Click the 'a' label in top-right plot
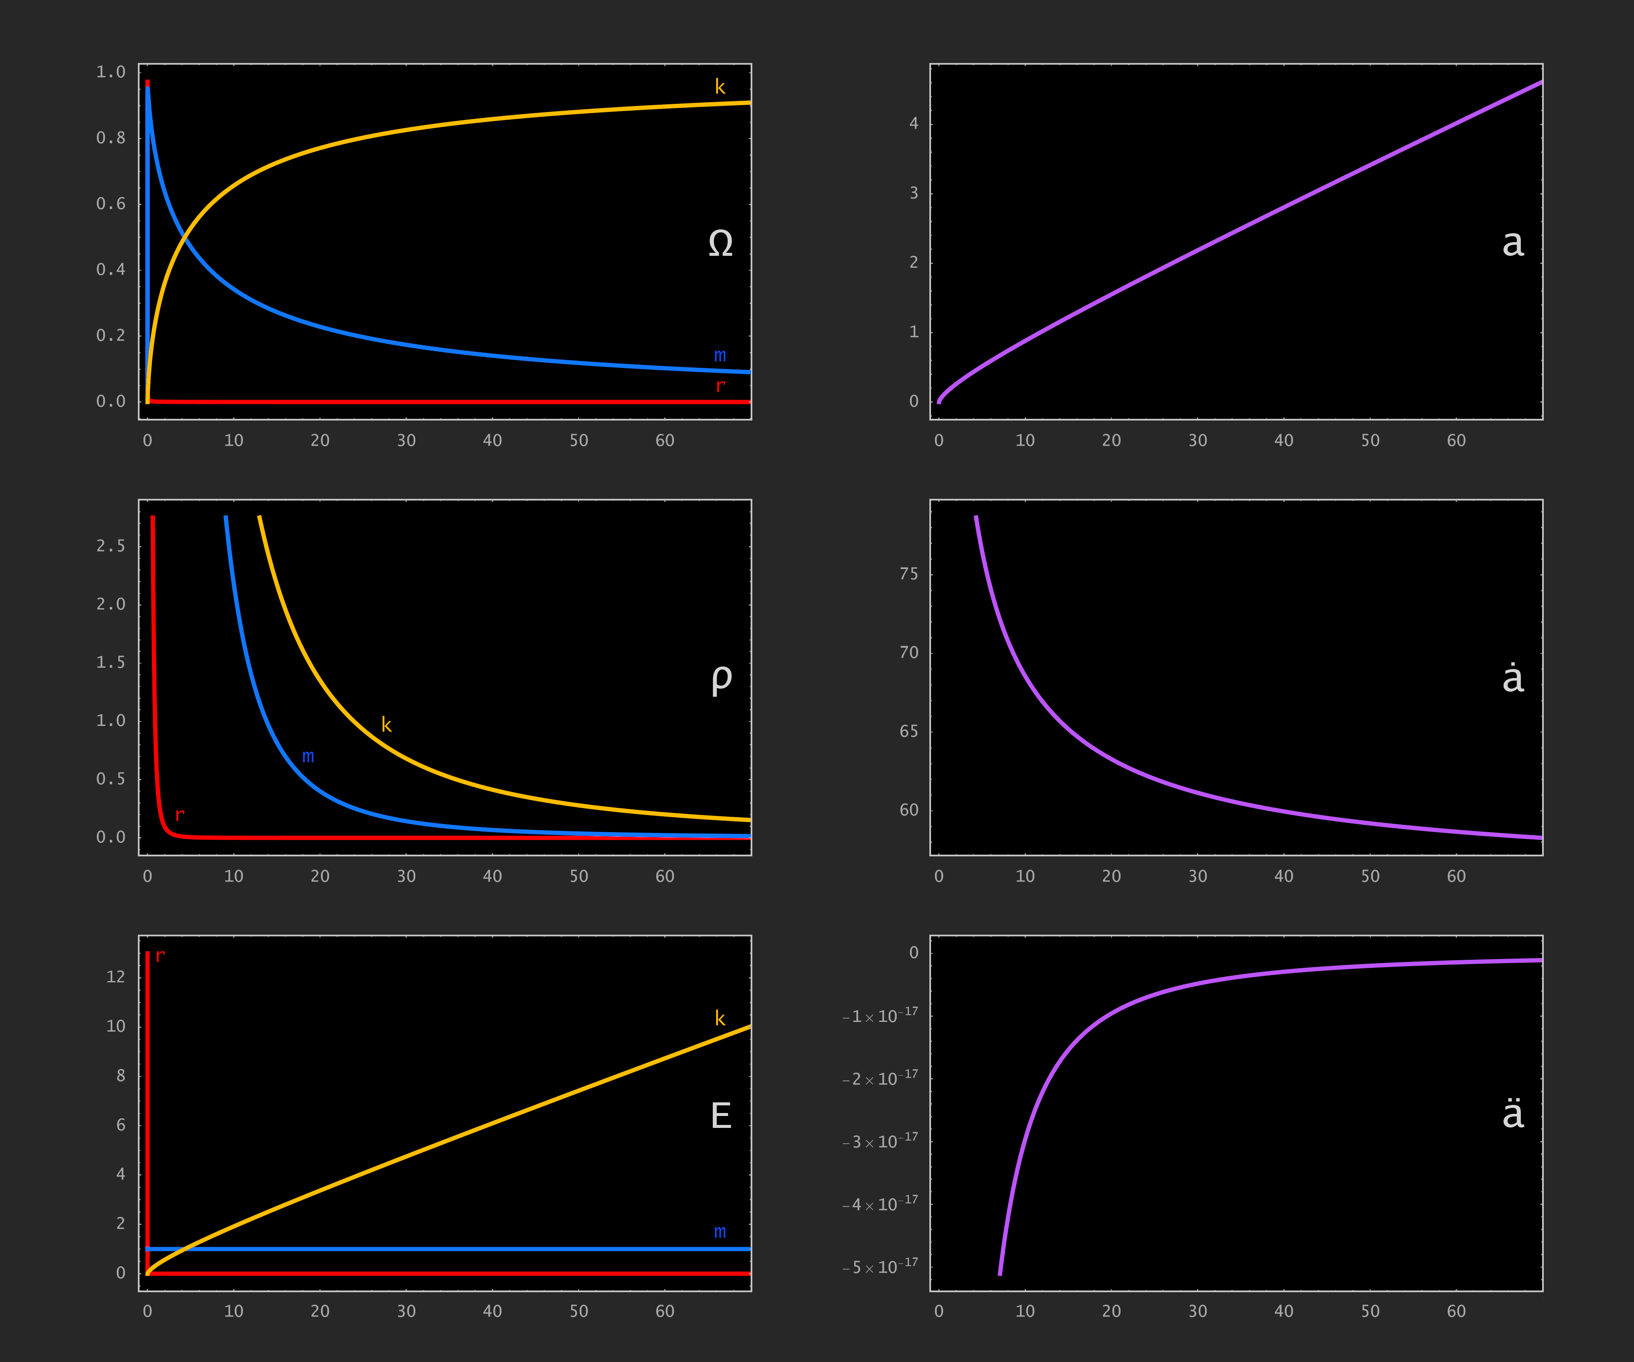1634x1362 pixels. [x=1513, y=243]
